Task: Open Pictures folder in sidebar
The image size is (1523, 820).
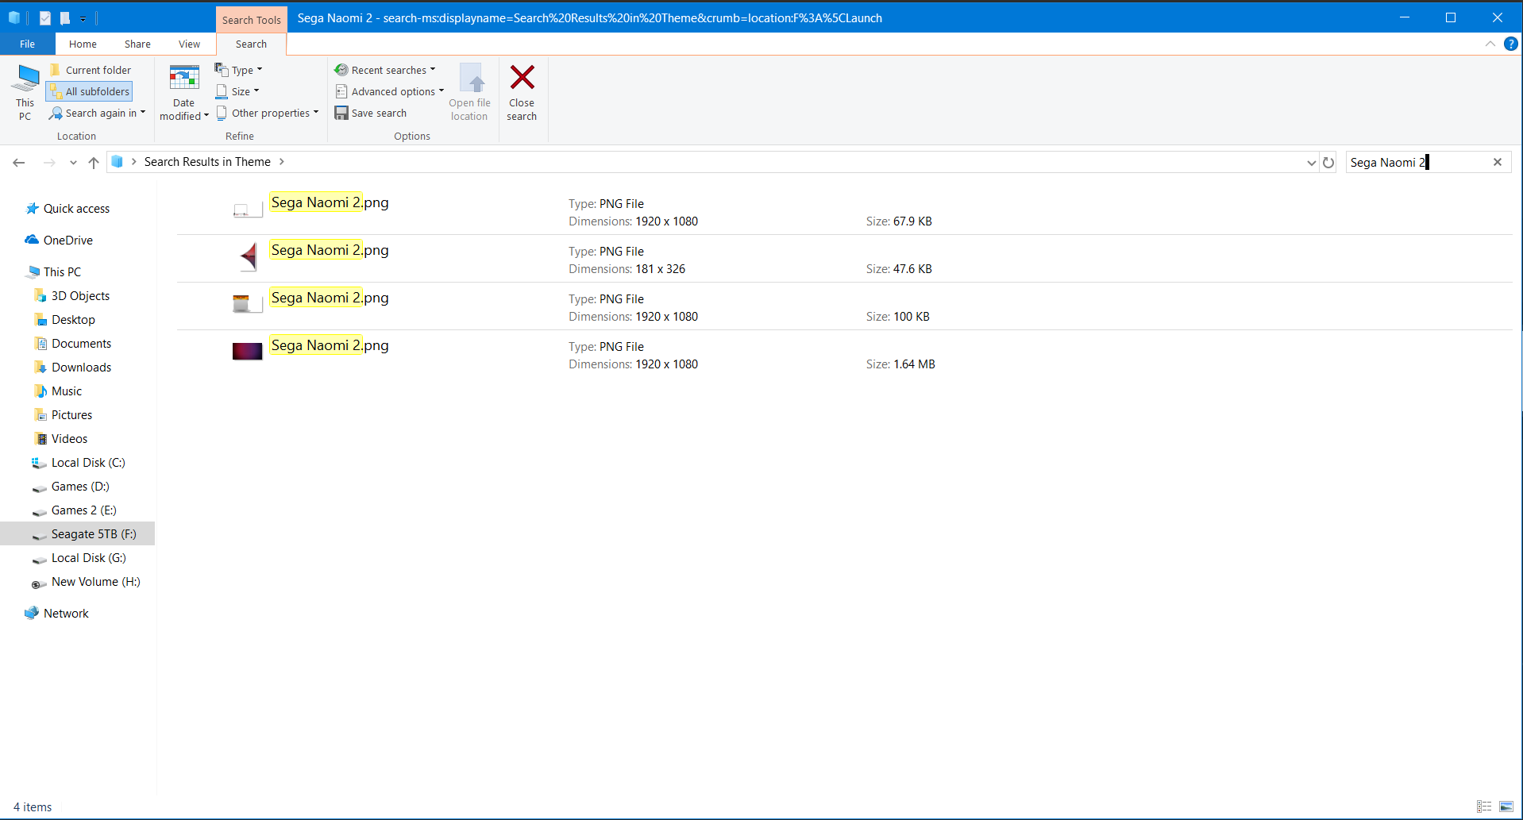Action: coord(71,415)
